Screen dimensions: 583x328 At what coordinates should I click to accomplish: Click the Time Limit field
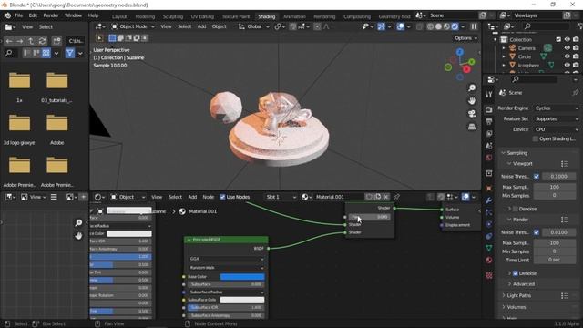coord(554,260)
